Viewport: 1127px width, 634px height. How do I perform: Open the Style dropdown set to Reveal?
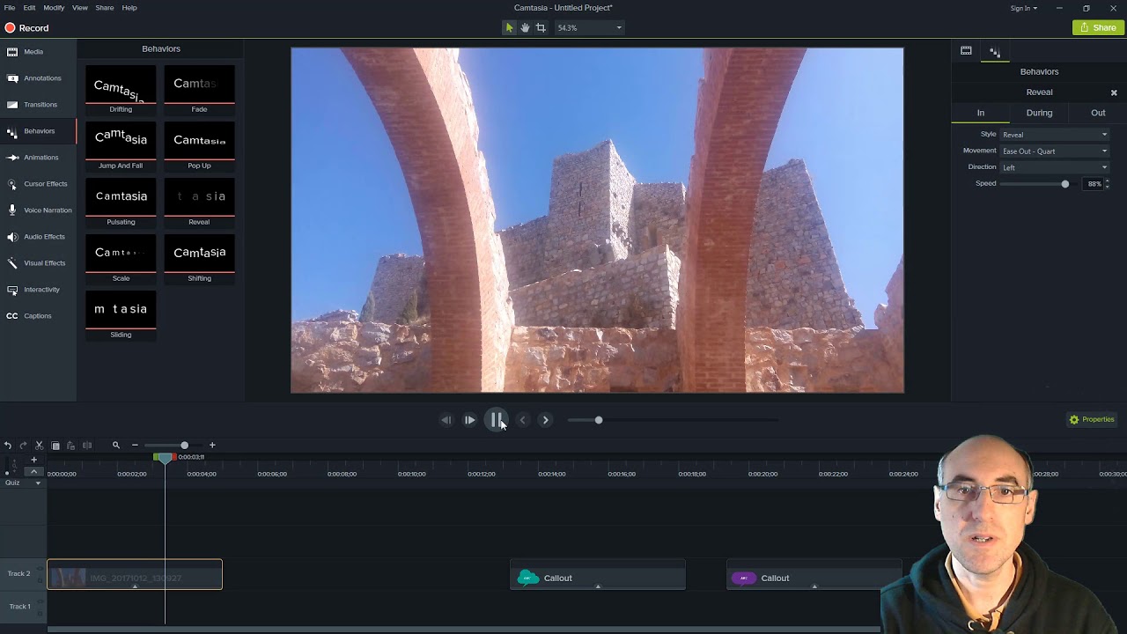pos(1055,135)
